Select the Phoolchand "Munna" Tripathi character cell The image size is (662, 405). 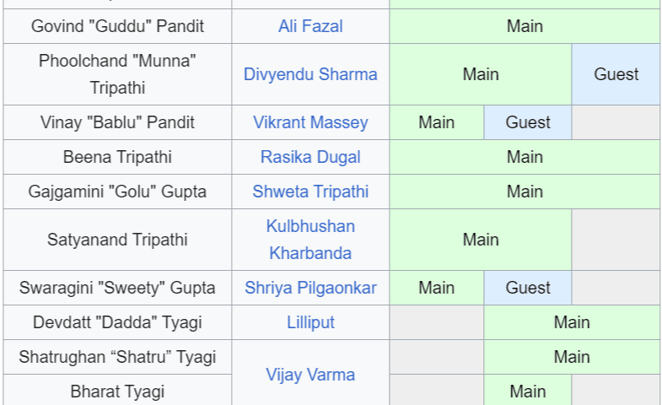[x=117, y=74]
